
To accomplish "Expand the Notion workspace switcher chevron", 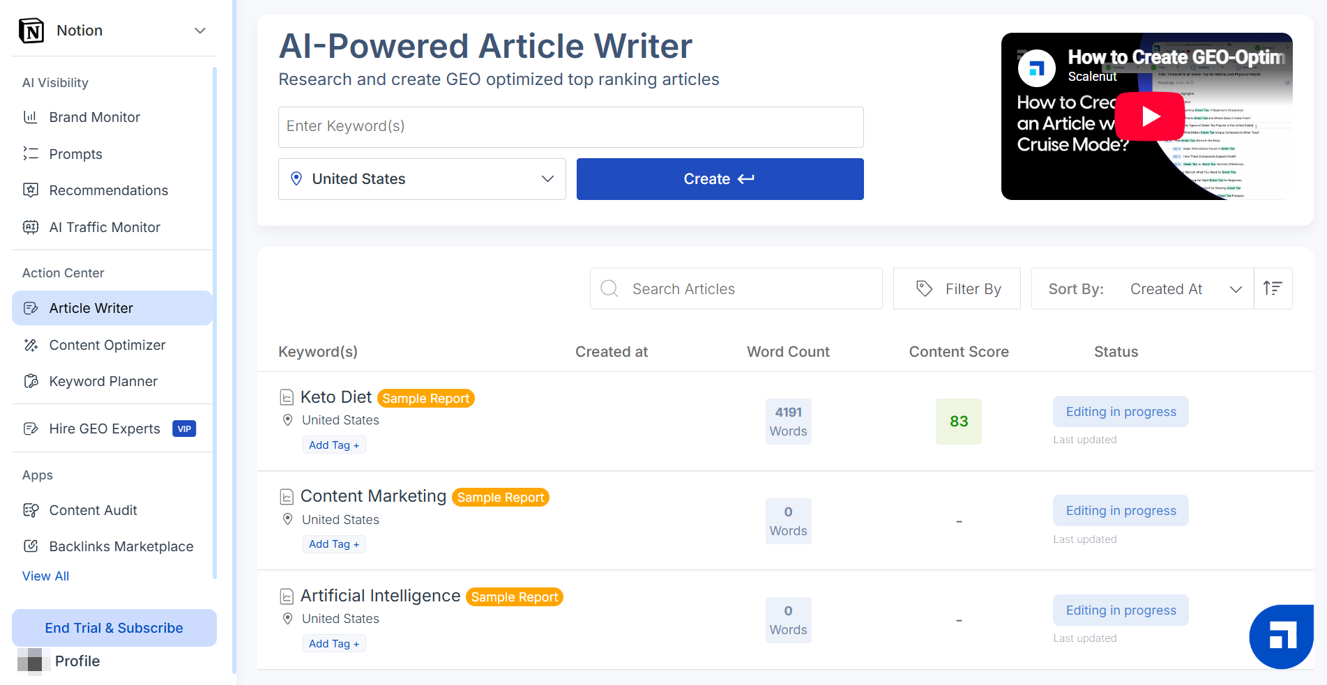I will (x=200, y=31).
